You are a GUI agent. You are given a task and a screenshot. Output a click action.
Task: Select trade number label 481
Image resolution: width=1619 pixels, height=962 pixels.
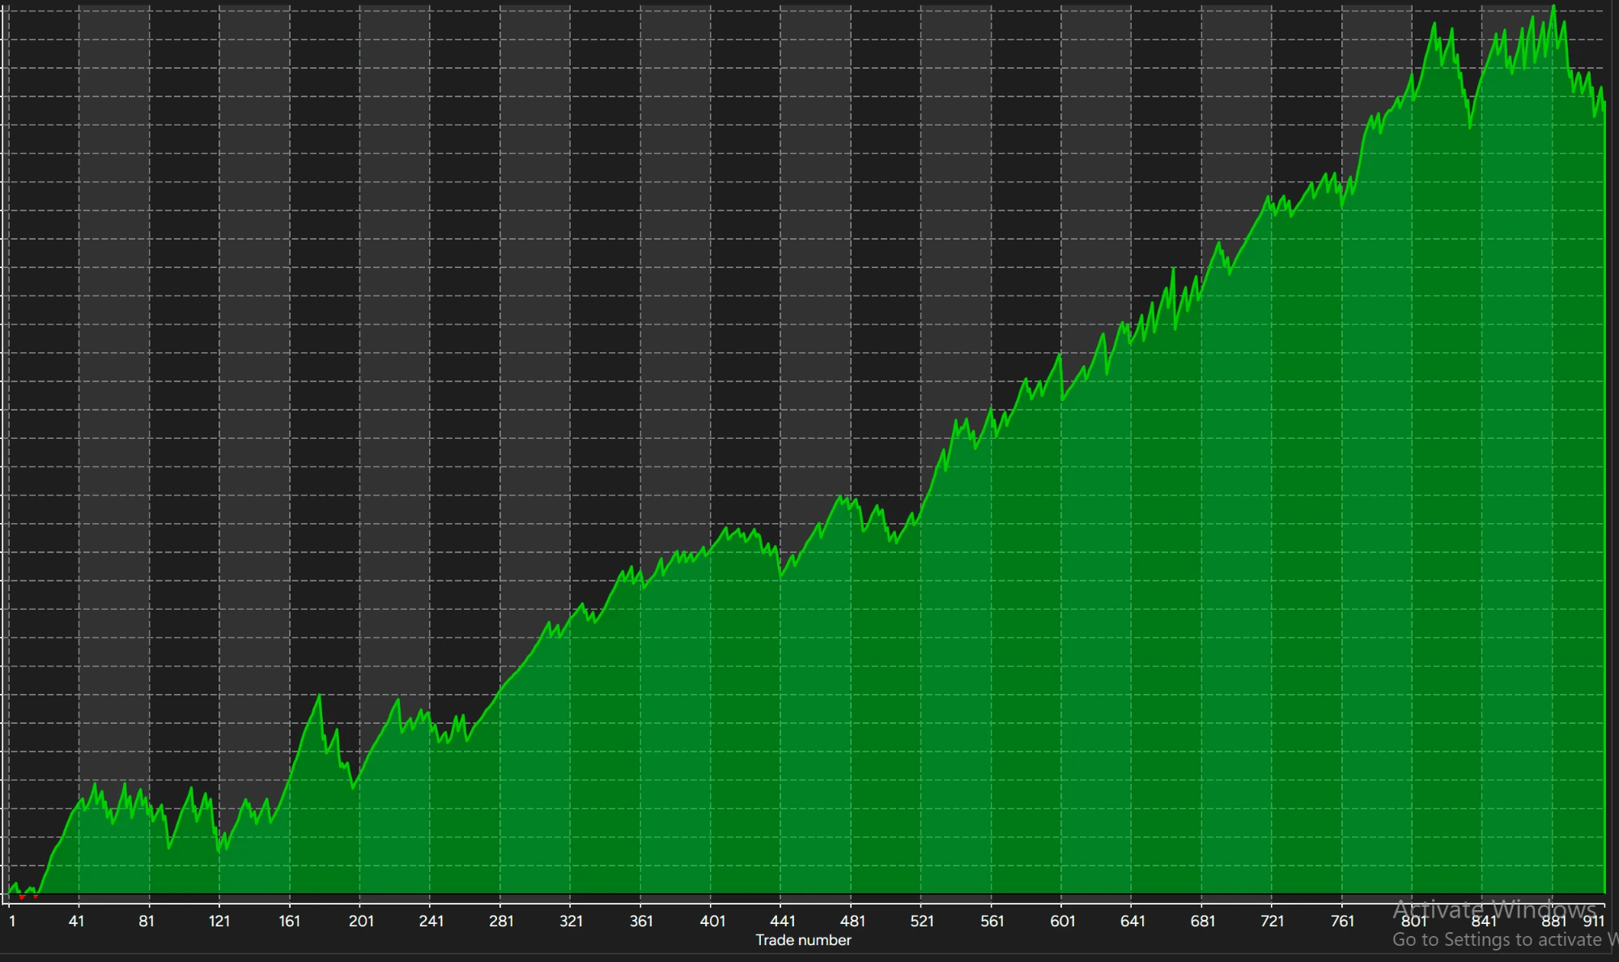point(852,921)
